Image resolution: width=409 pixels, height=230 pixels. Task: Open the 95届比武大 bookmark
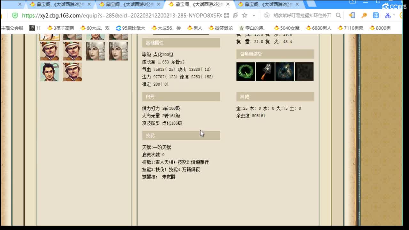[130, 28]
